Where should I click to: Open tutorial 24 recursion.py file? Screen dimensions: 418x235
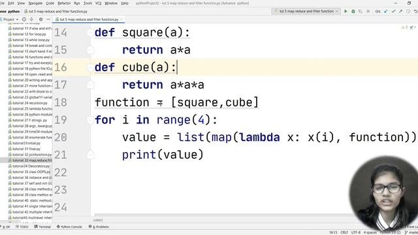click(x=28, y=103)
